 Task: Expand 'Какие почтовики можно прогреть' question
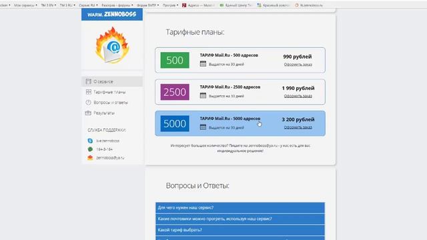coord(240,219)
